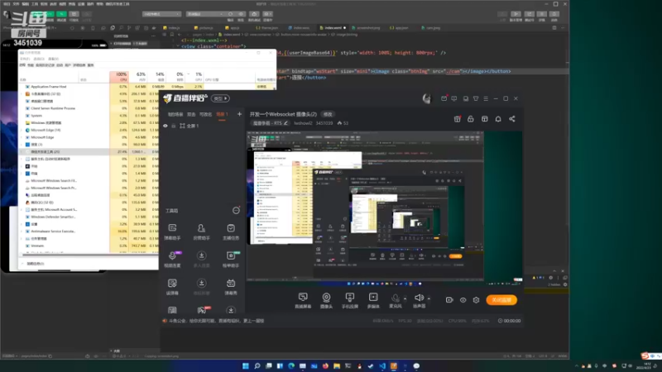Open streaming settings gear icon
Screen dimensions: 662x372
[x=477, y=300]
